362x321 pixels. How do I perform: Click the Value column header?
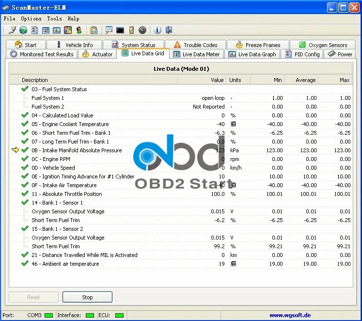coord(202,80)
